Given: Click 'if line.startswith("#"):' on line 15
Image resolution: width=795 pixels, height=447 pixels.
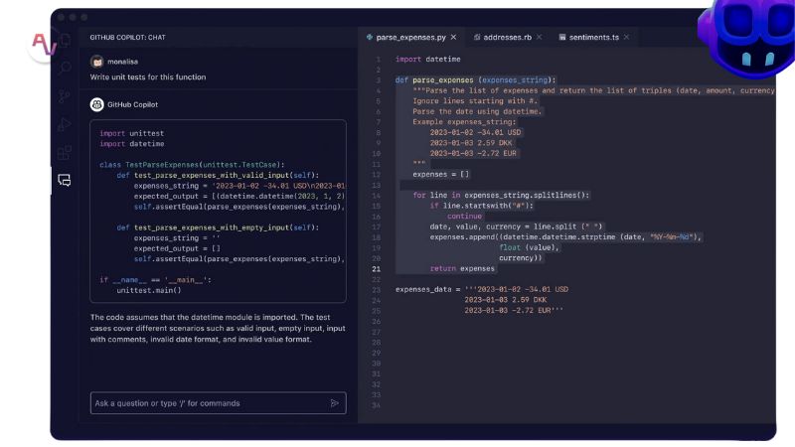Looking at the screenshot, I should pyautogui.click(x=482, y=206).
